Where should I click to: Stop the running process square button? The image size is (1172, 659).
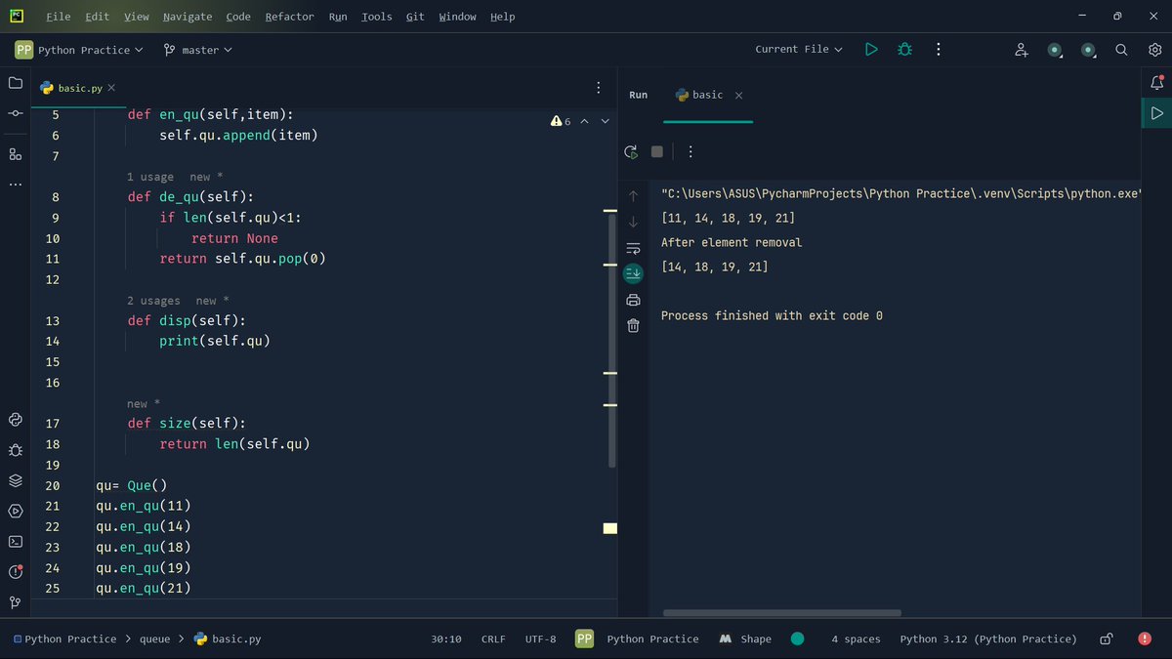[x=657, y=151]
